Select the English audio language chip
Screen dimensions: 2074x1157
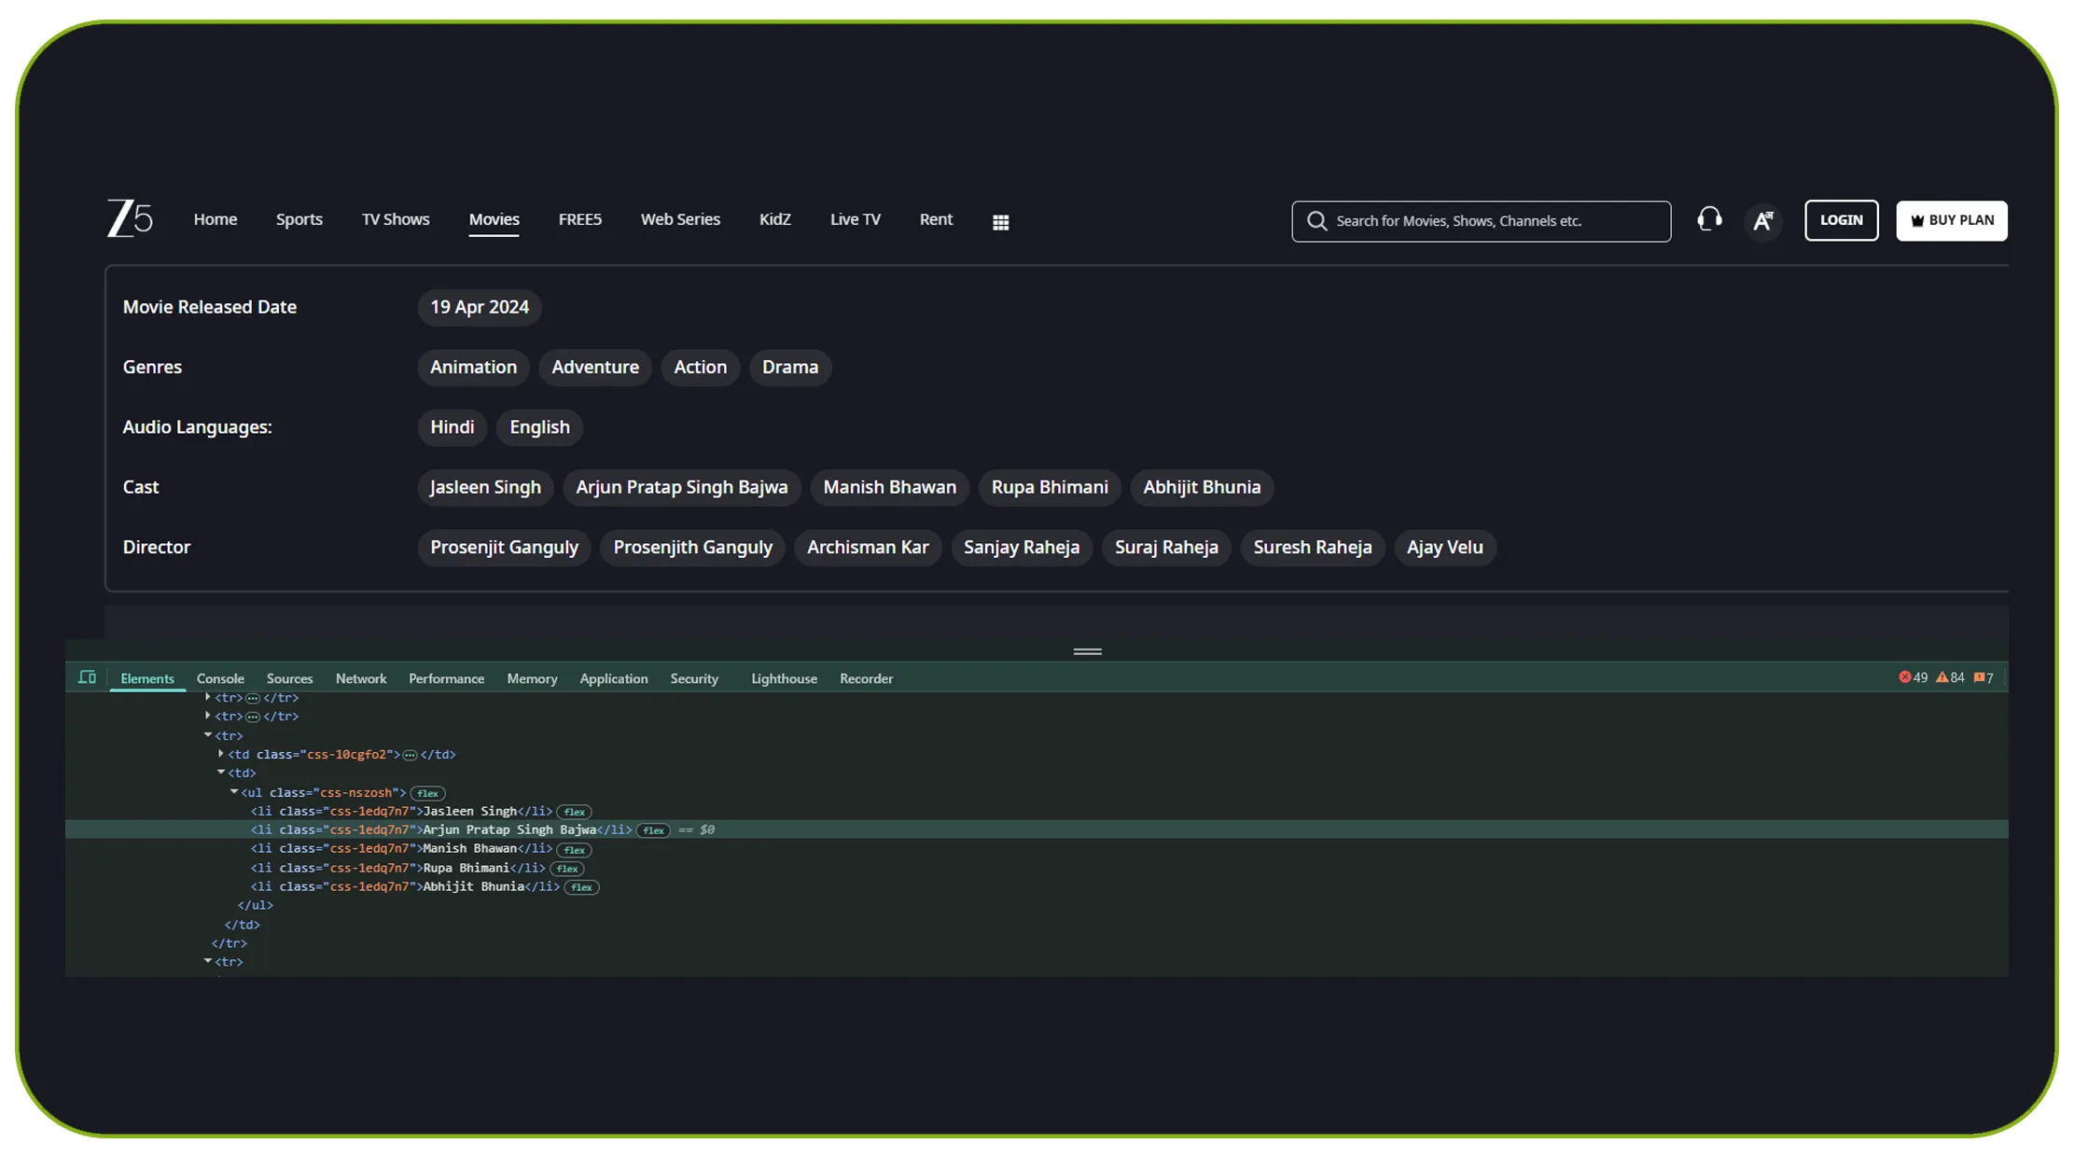click(x=539, y=427)
